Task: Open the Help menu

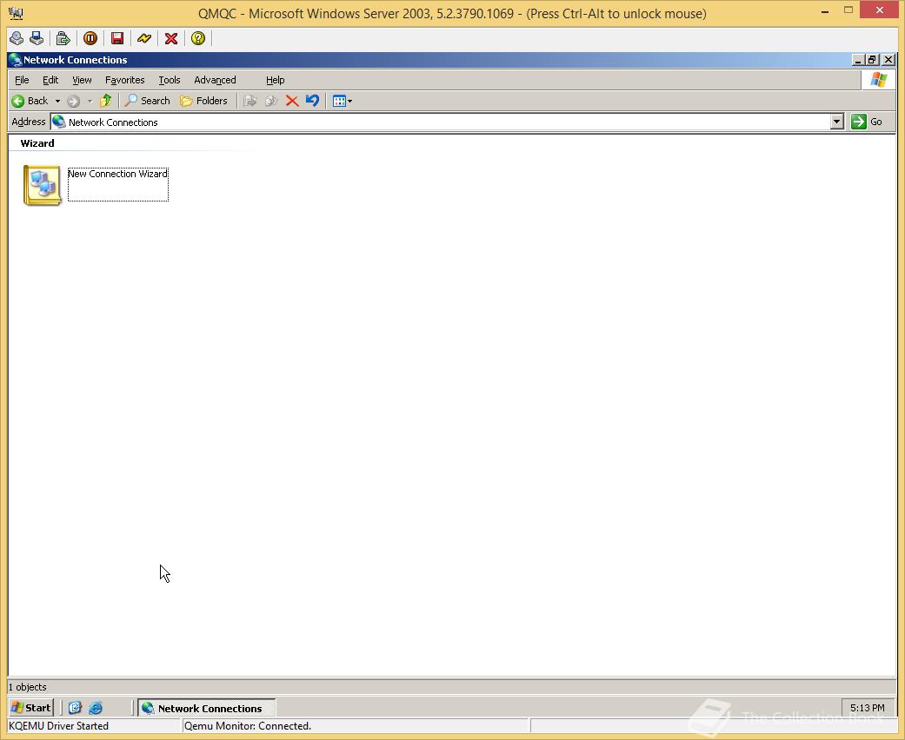Action: coord(276,80)
